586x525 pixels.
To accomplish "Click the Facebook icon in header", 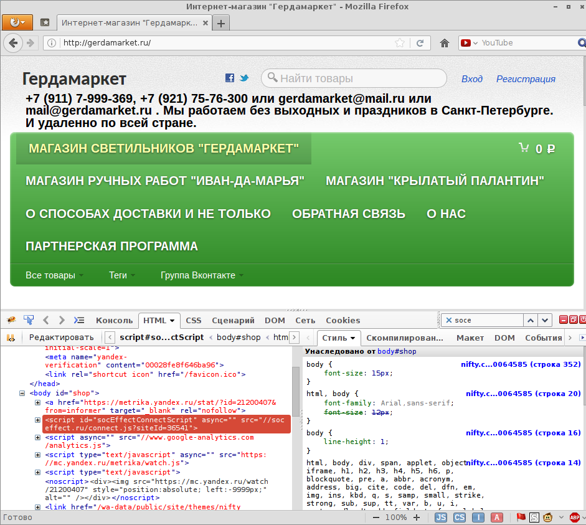I will point(230,78).
